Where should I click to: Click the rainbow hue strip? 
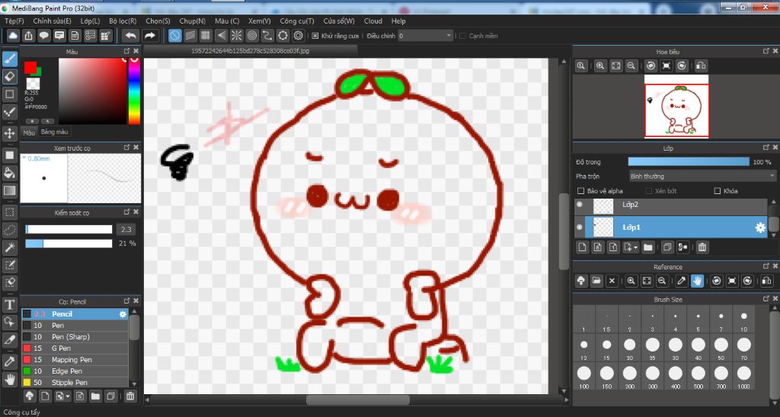coord(134,91)
